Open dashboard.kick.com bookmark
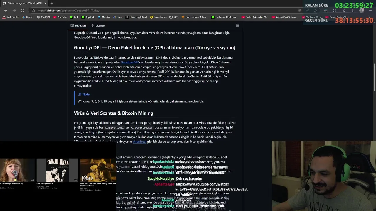Viewport: 376px width, 211px height. [225, 17]
